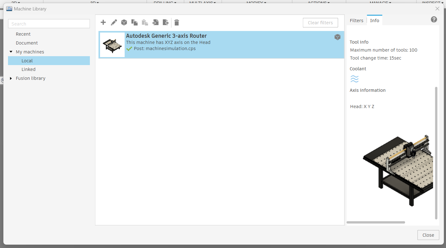Click the coolant wave icon
The image size is (446, 248).
(355, 79)
